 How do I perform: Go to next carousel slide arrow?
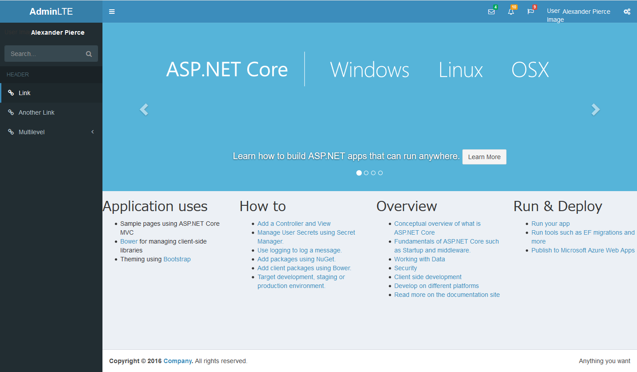click(x=596, y=109)
